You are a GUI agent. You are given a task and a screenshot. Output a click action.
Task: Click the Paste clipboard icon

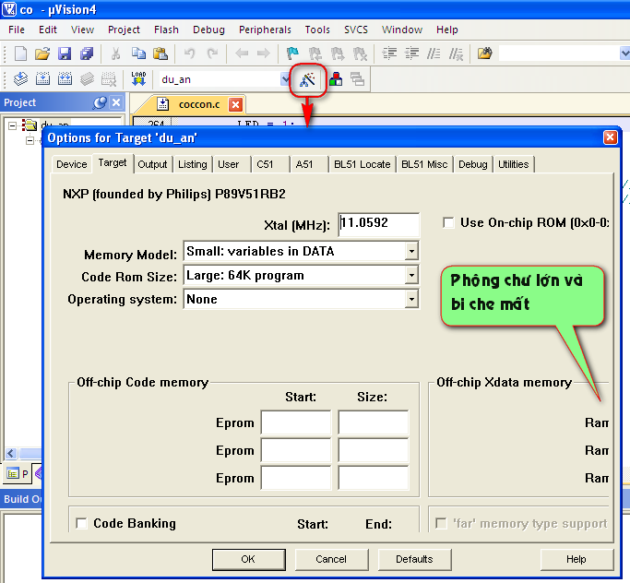[x=160, y=53]
